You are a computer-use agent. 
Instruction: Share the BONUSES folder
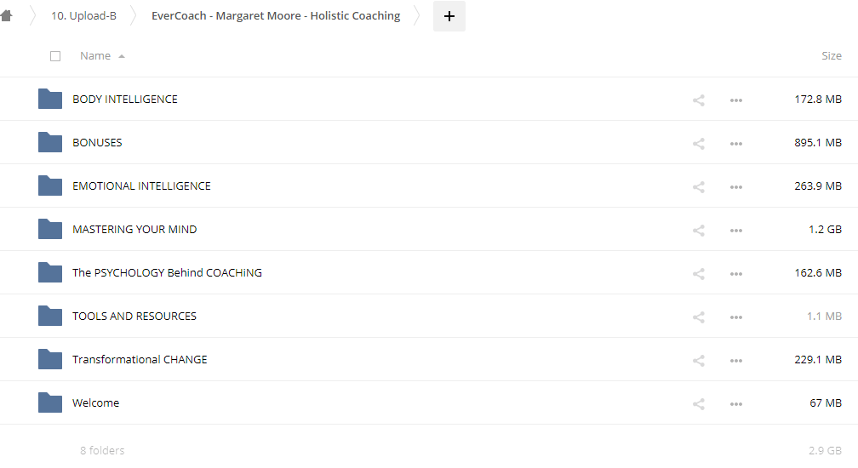[x=699, y=143]
